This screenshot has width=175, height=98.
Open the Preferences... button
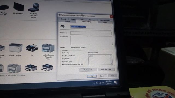point(88,70)
